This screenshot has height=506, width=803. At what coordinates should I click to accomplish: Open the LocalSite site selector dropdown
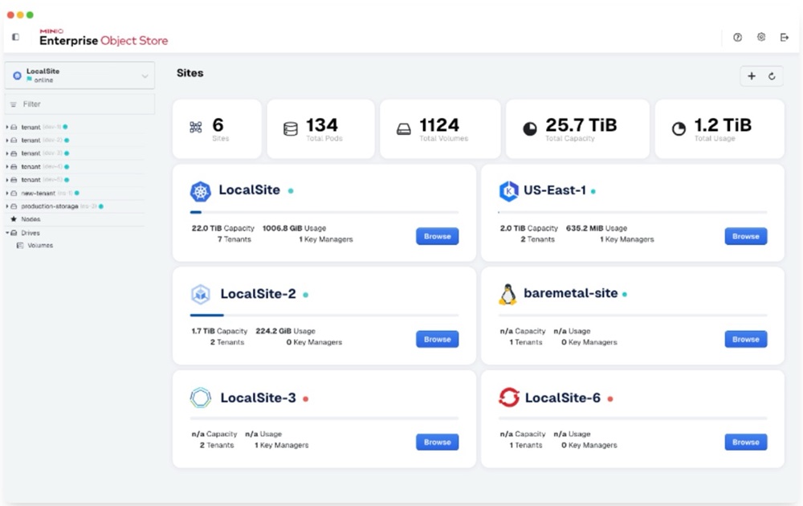[79, 75]
